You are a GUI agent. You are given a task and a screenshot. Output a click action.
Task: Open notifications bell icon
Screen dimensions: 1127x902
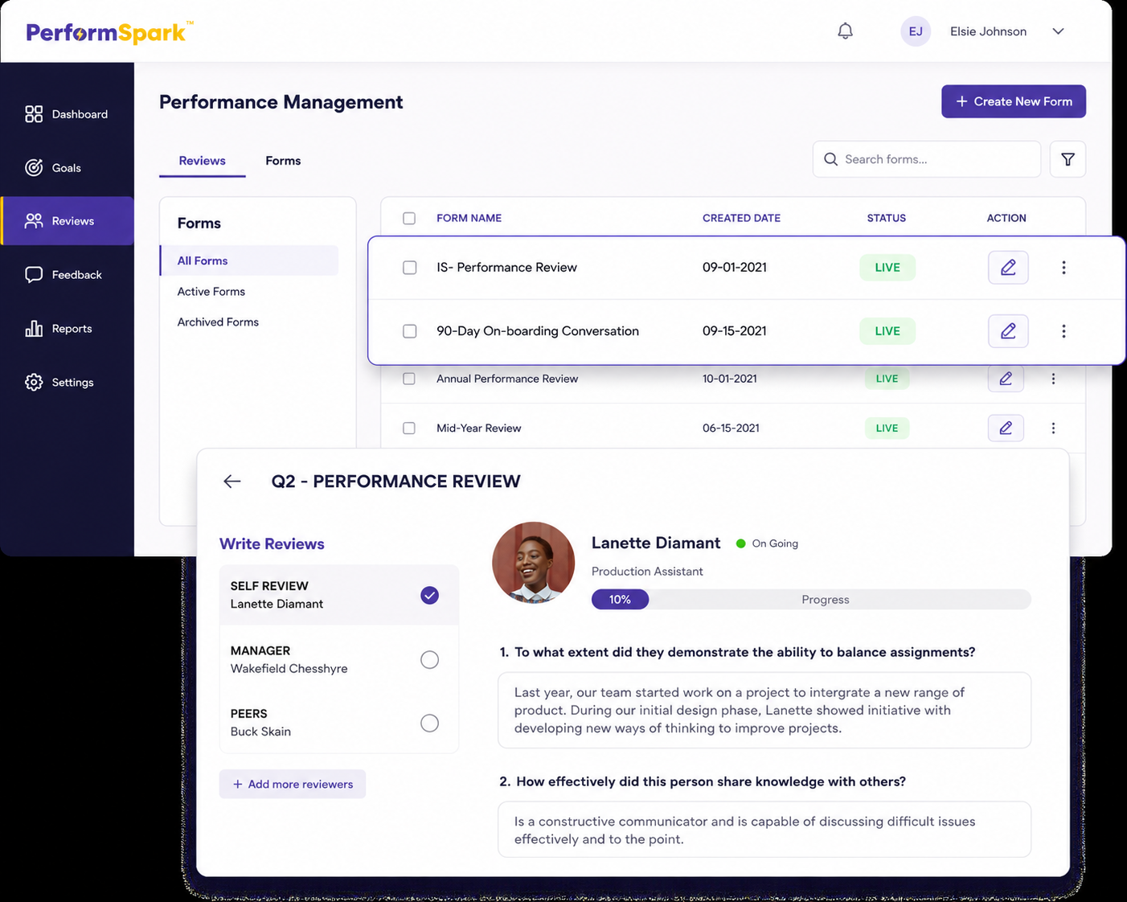[845, 31]
